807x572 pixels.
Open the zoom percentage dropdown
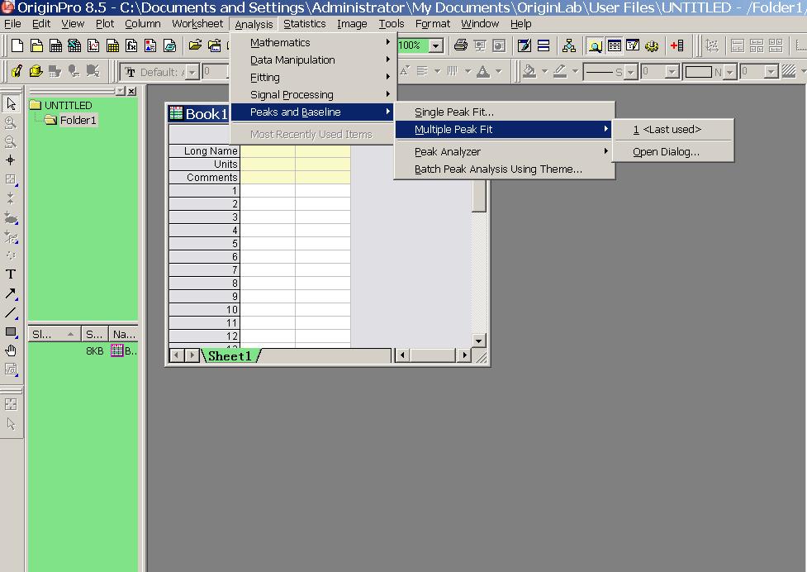(x=435, y=45)
